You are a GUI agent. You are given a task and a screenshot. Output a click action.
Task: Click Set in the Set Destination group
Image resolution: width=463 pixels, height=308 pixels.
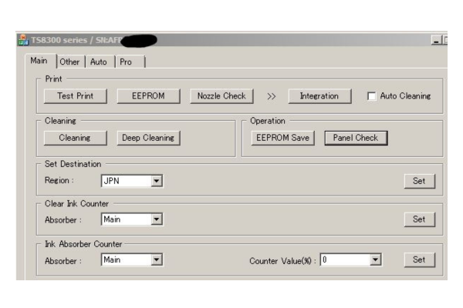(x=419, y=181)
